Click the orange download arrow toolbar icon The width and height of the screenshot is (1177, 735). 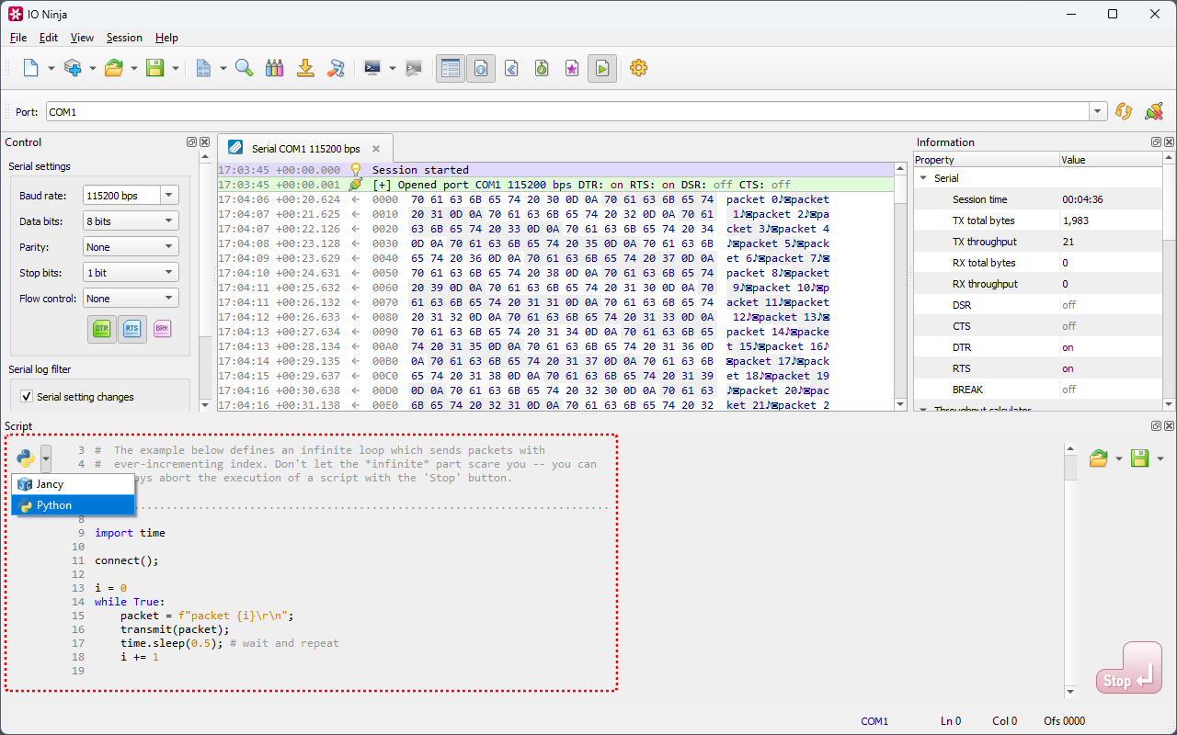[305, 68]
